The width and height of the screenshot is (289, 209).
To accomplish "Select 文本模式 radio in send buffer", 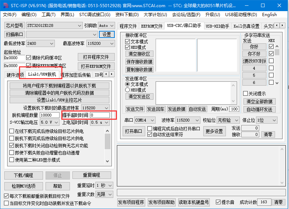I will pyautogui.click(x=127, y=84).
